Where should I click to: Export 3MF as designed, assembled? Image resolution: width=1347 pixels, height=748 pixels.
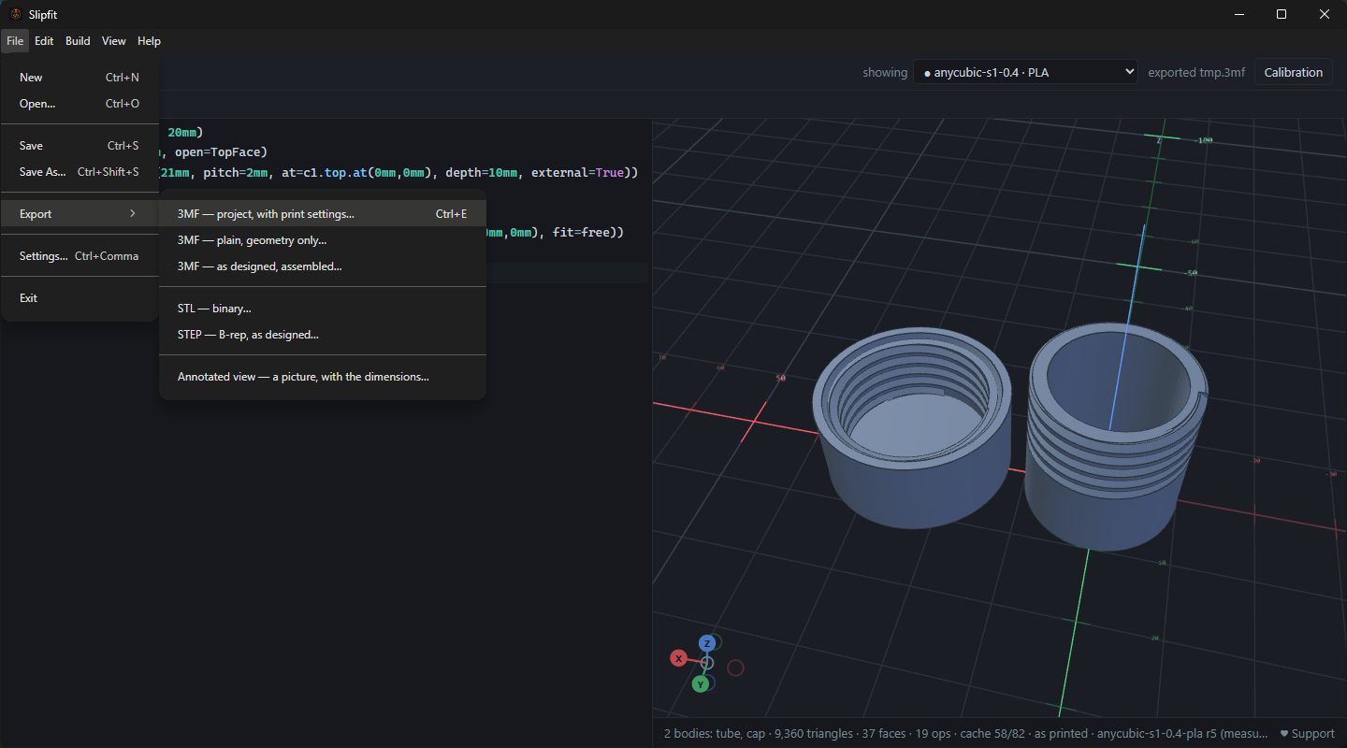(323, 266)
